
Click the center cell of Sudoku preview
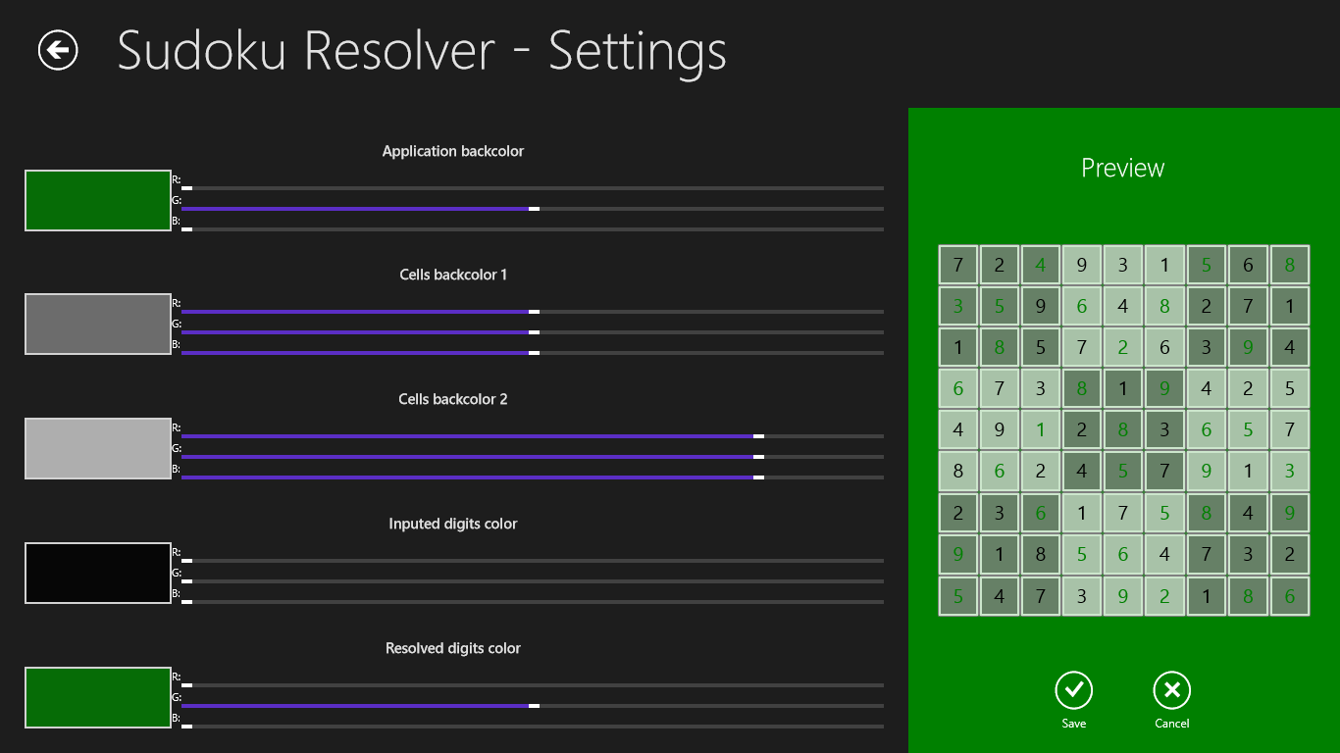[1123, 430]
